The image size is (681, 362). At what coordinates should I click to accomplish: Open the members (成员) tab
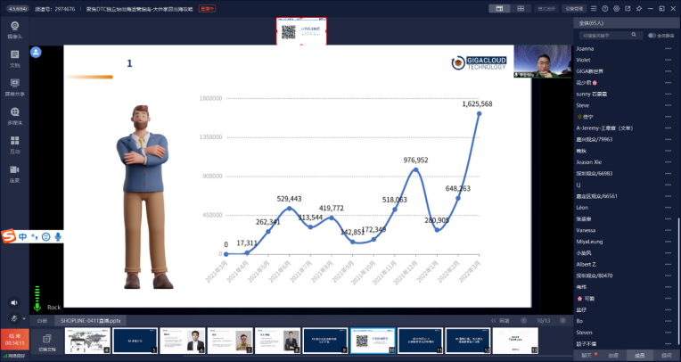click(x=639, y=356)
